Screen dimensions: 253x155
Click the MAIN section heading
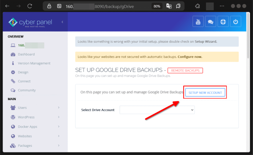(x=12, y=99)
